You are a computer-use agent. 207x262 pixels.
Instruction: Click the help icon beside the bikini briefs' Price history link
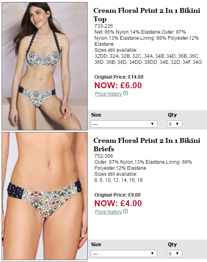click(x=125, y=211)
